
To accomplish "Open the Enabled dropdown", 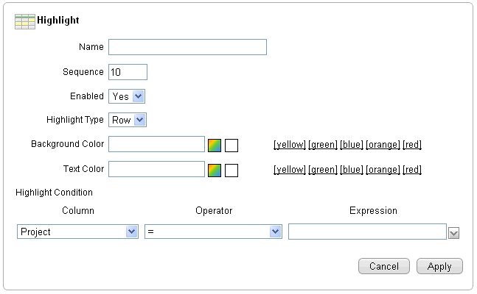I will tap(128, 96).
